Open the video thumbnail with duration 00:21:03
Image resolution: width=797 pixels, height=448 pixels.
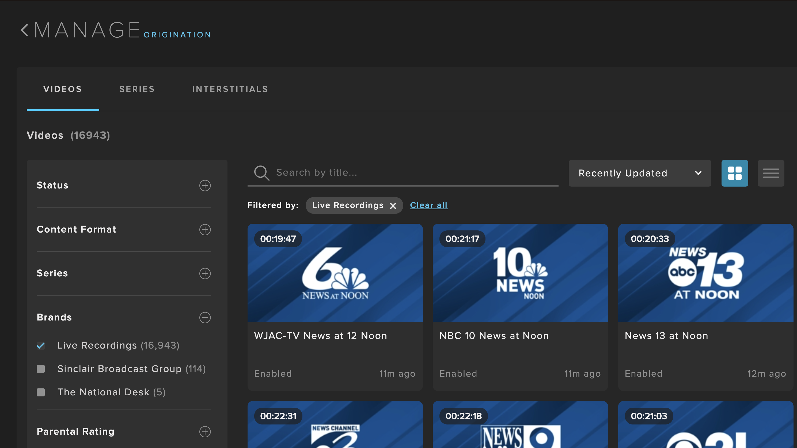706,424
